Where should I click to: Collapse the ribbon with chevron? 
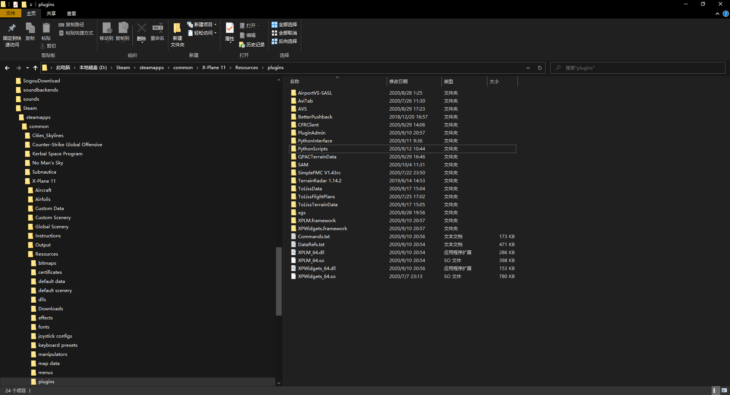click(717, 14)
